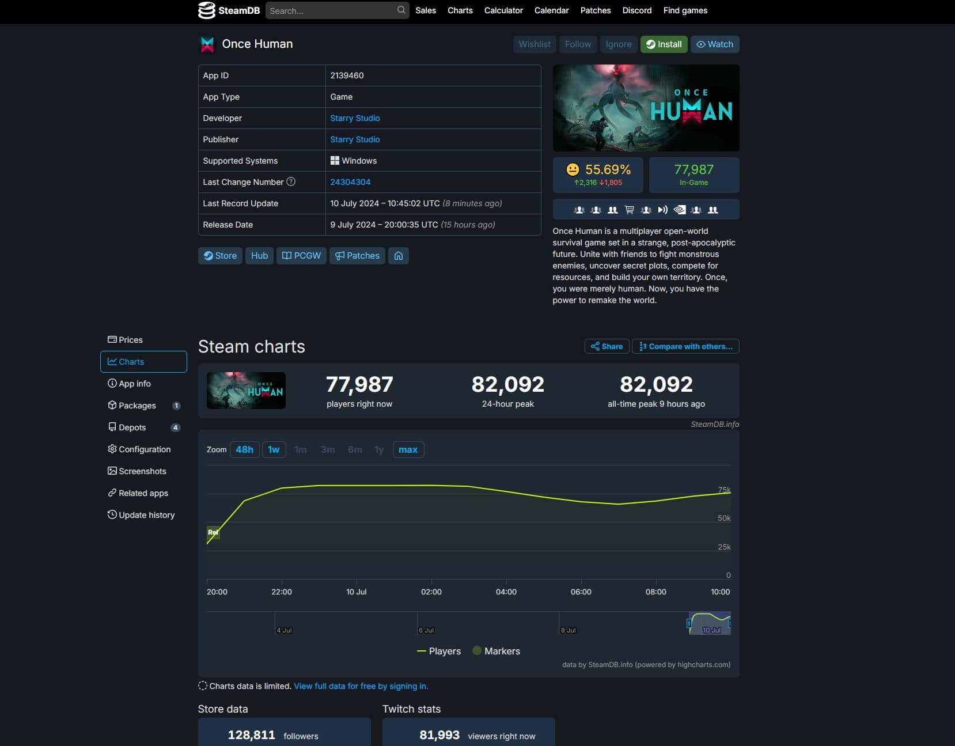Viewport: 955px width, 746px height.
Task: View the Screenshots section
Action: coord(142,471)
